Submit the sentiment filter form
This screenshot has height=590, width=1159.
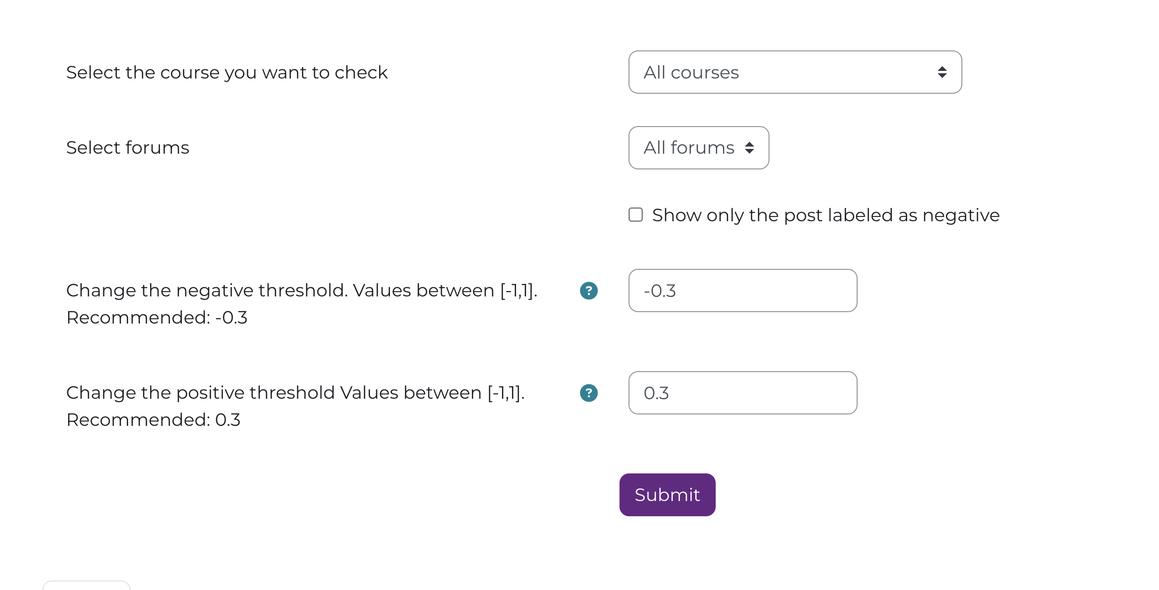point(667,495)
